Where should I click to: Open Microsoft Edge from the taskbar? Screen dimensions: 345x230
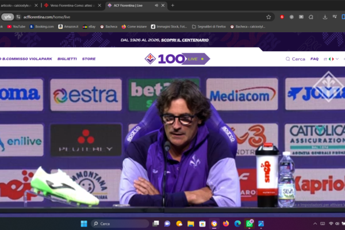pos(237,224)
